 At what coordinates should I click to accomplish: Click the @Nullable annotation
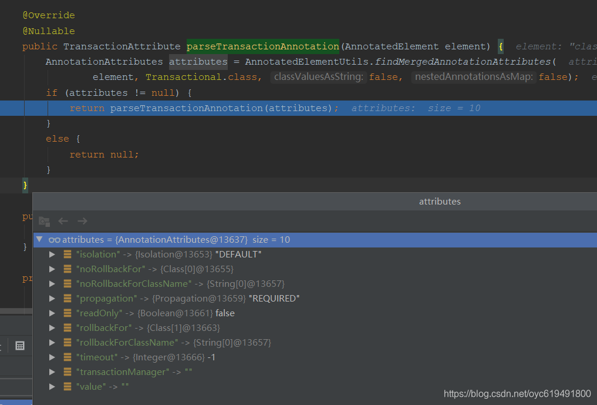[x=49, y=31]
